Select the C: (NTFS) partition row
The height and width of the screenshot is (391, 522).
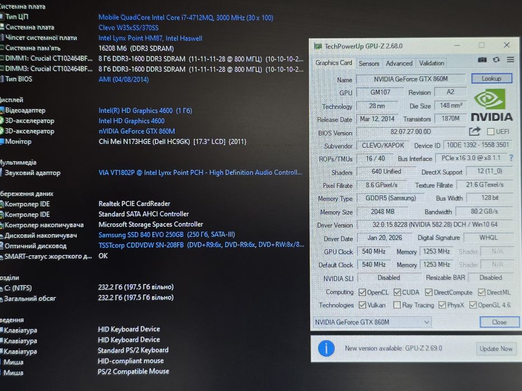[87, 287]
